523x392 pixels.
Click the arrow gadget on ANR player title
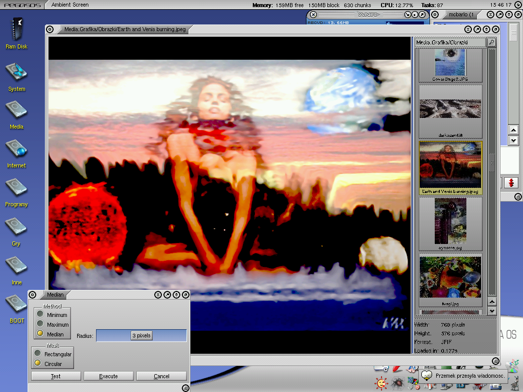[422, 14]
